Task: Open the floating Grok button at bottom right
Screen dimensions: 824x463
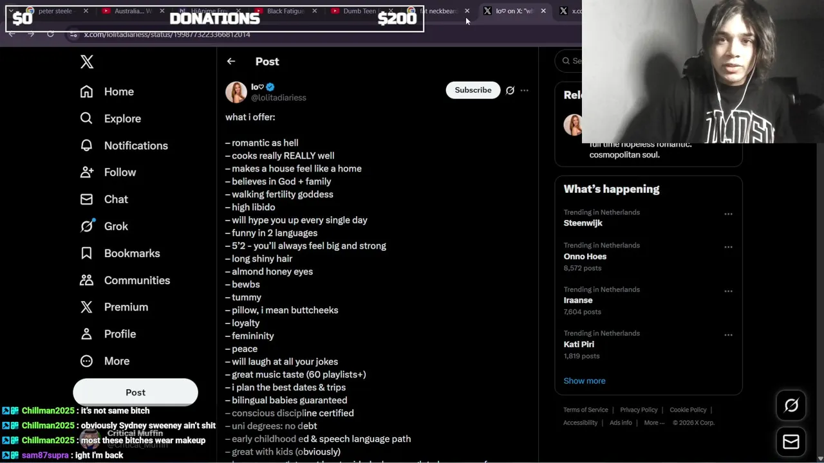Action: pyautogui.click(x=791, y=405)
